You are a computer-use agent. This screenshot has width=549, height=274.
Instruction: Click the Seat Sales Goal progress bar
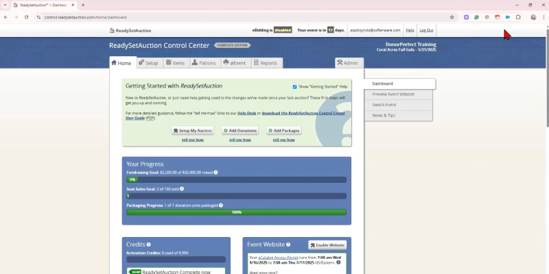coord(236,196)
